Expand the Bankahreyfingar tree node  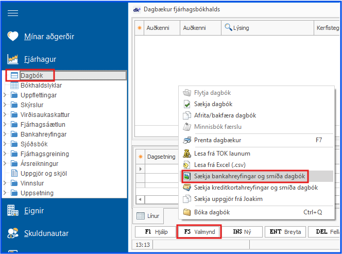tap(5, 134)
